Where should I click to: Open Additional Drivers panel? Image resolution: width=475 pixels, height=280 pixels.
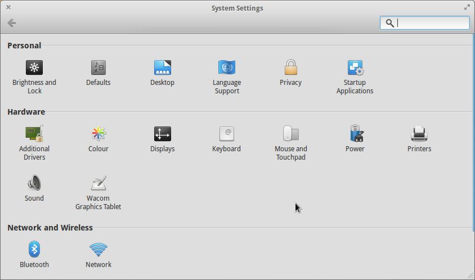click(x=34, y=134)
